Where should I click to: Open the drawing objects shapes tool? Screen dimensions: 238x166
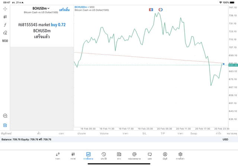click(5, 33)
